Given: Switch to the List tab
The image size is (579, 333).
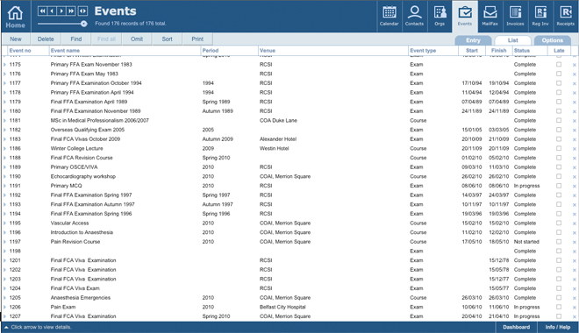Looking at the screenshot, I should coord(512,40).
